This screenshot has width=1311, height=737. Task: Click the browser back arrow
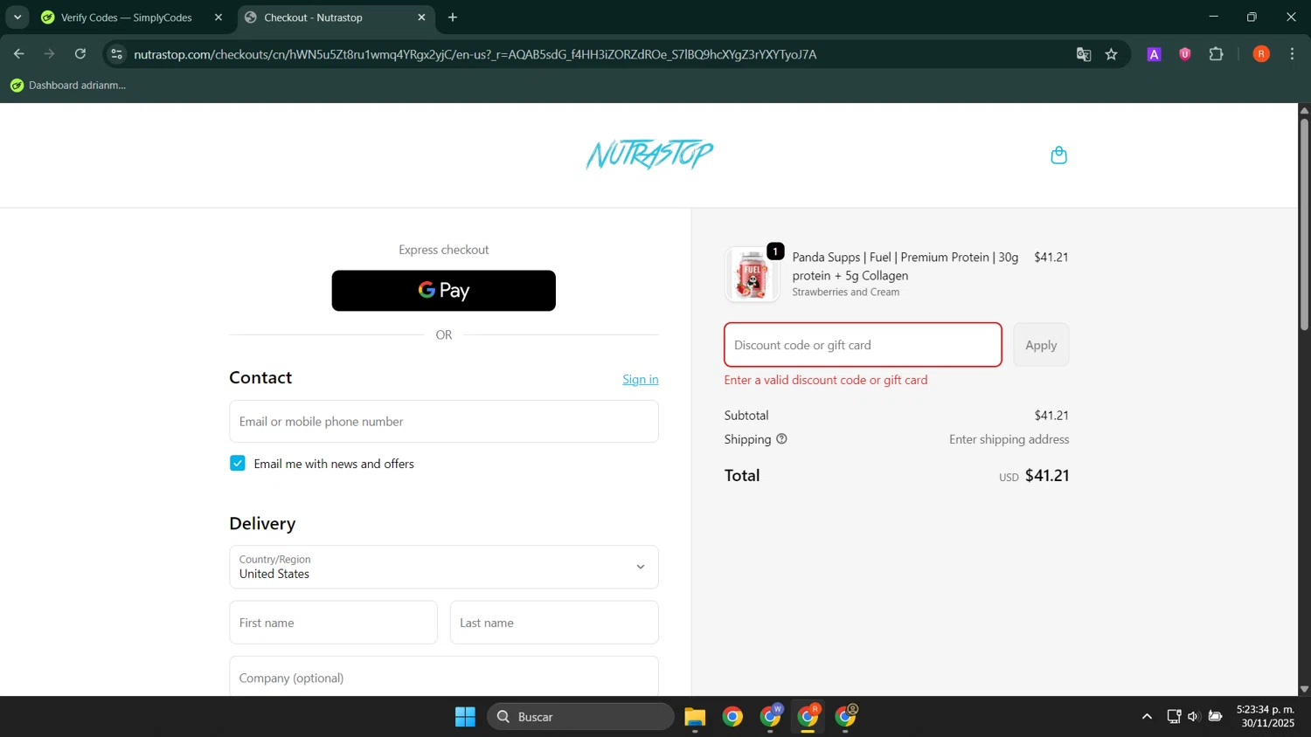pos(18,54)
